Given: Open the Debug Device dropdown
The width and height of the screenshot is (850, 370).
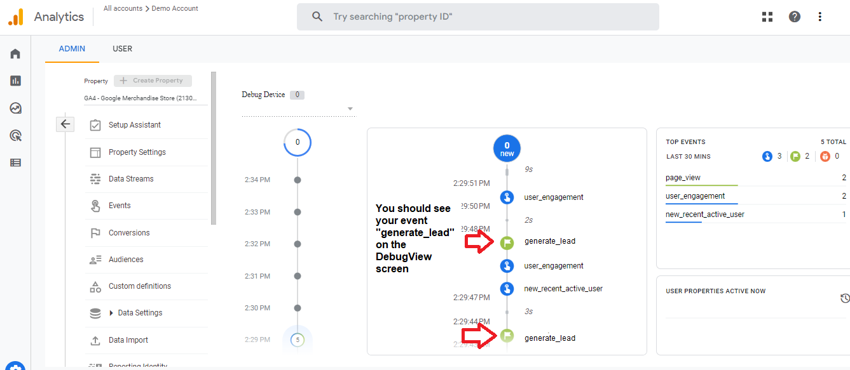Looking at the screenshot, I should (298, 109).
